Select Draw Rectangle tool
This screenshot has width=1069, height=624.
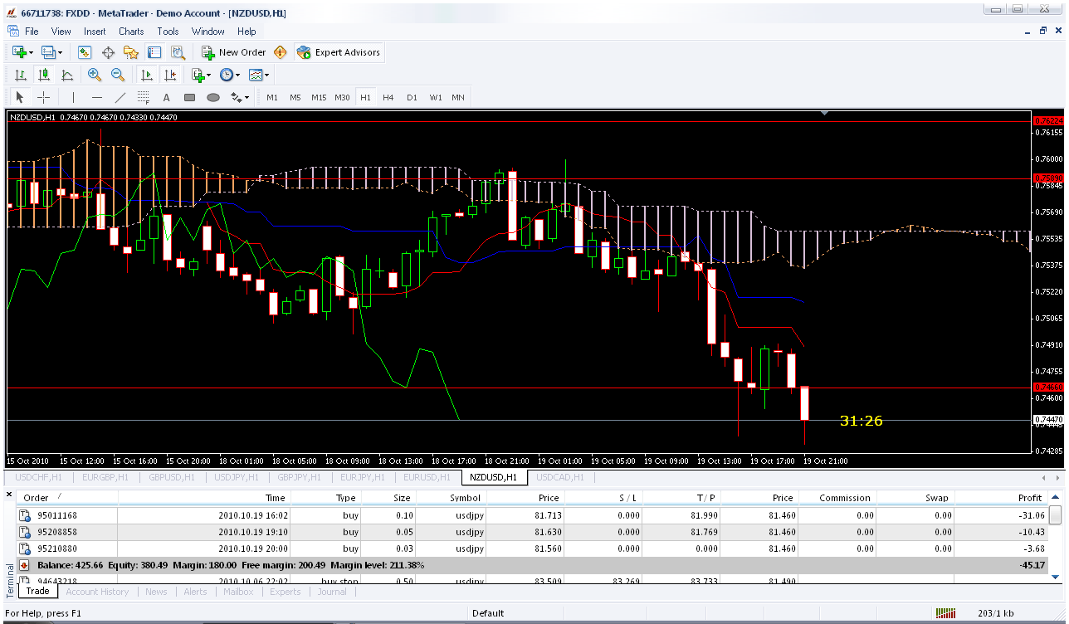(x=189, y=97)
